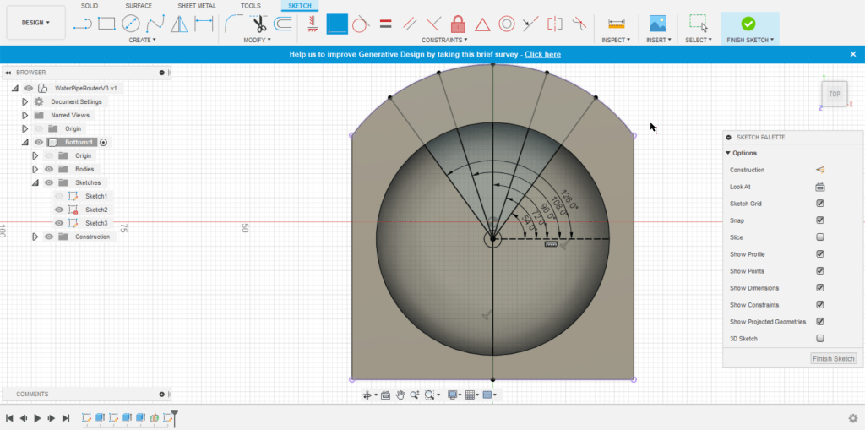Image resolution: width=865 pixels, height=430 pixels.
Task: Open the survey 'Click here' link
Action: pos(542,54)
